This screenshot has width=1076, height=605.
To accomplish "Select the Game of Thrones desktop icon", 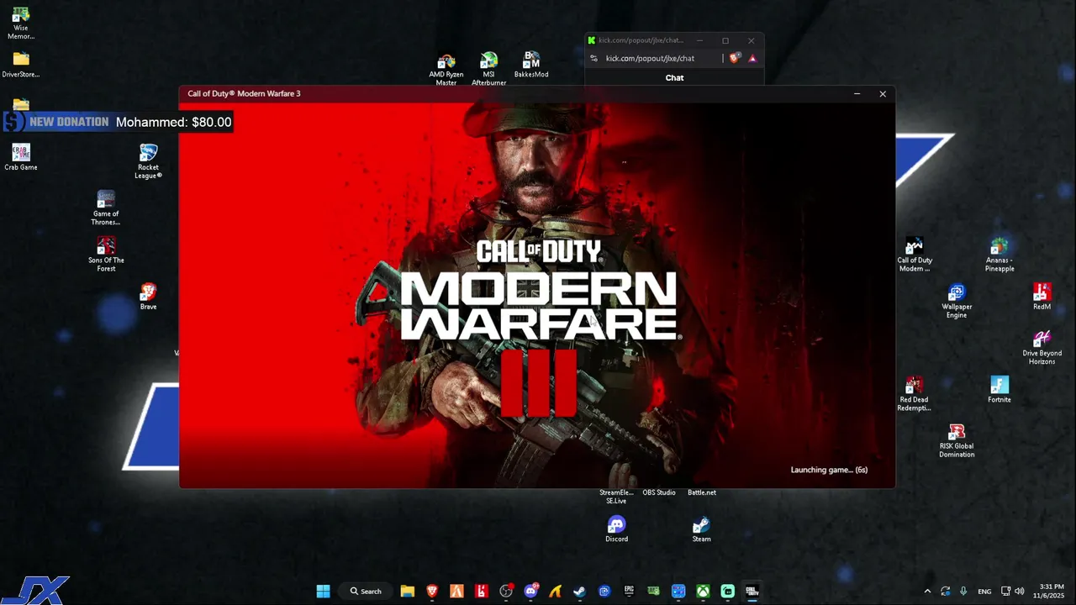I will [x=106, y=208].
